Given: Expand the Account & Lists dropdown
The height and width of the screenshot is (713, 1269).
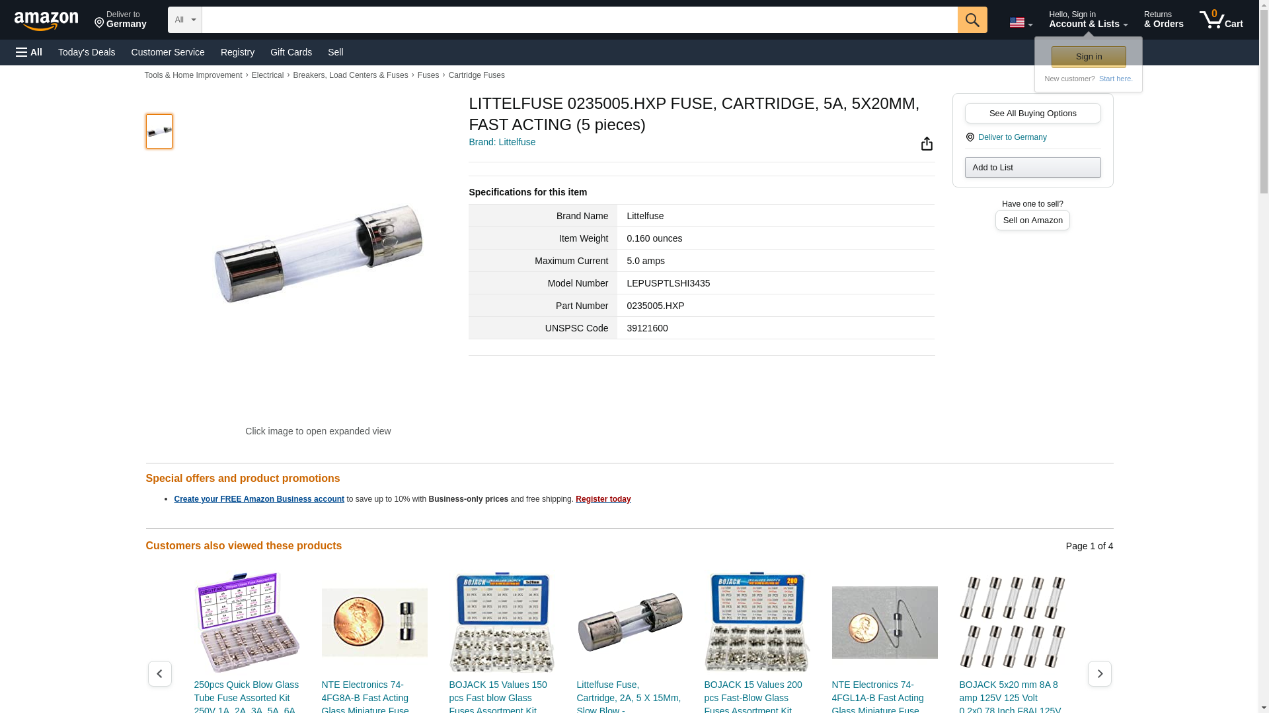Looking at the screenshot, I should (1088, 20).
